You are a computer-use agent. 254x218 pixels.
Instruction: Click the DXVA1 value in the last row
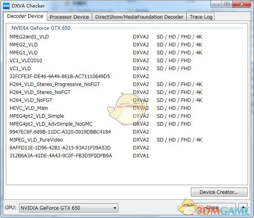(140, 156)
